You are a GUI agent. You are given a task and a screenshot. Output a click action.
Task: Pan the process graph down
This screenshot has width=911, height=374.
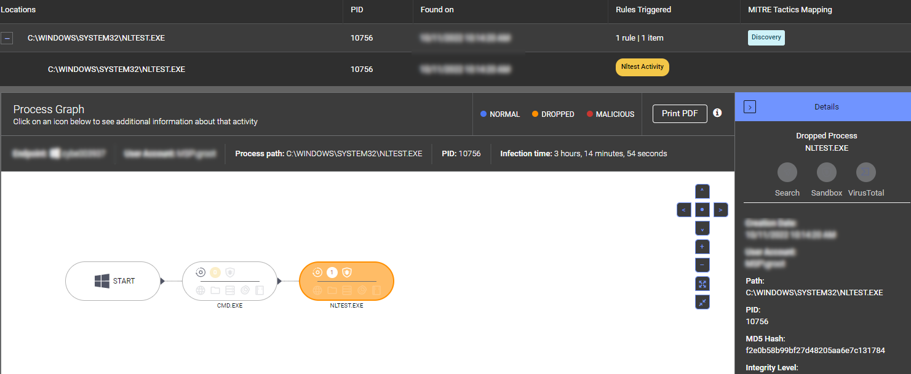pyautogui.click(x=702, y=228)
